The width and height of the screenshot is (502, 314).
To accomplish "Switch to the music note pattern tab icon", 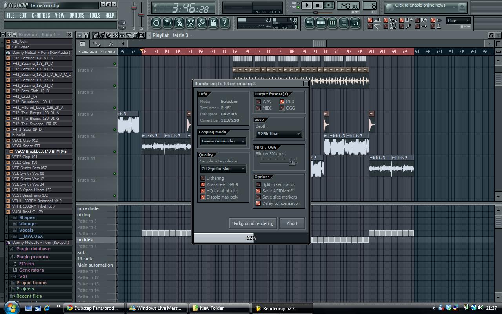I will coord(111,44).
